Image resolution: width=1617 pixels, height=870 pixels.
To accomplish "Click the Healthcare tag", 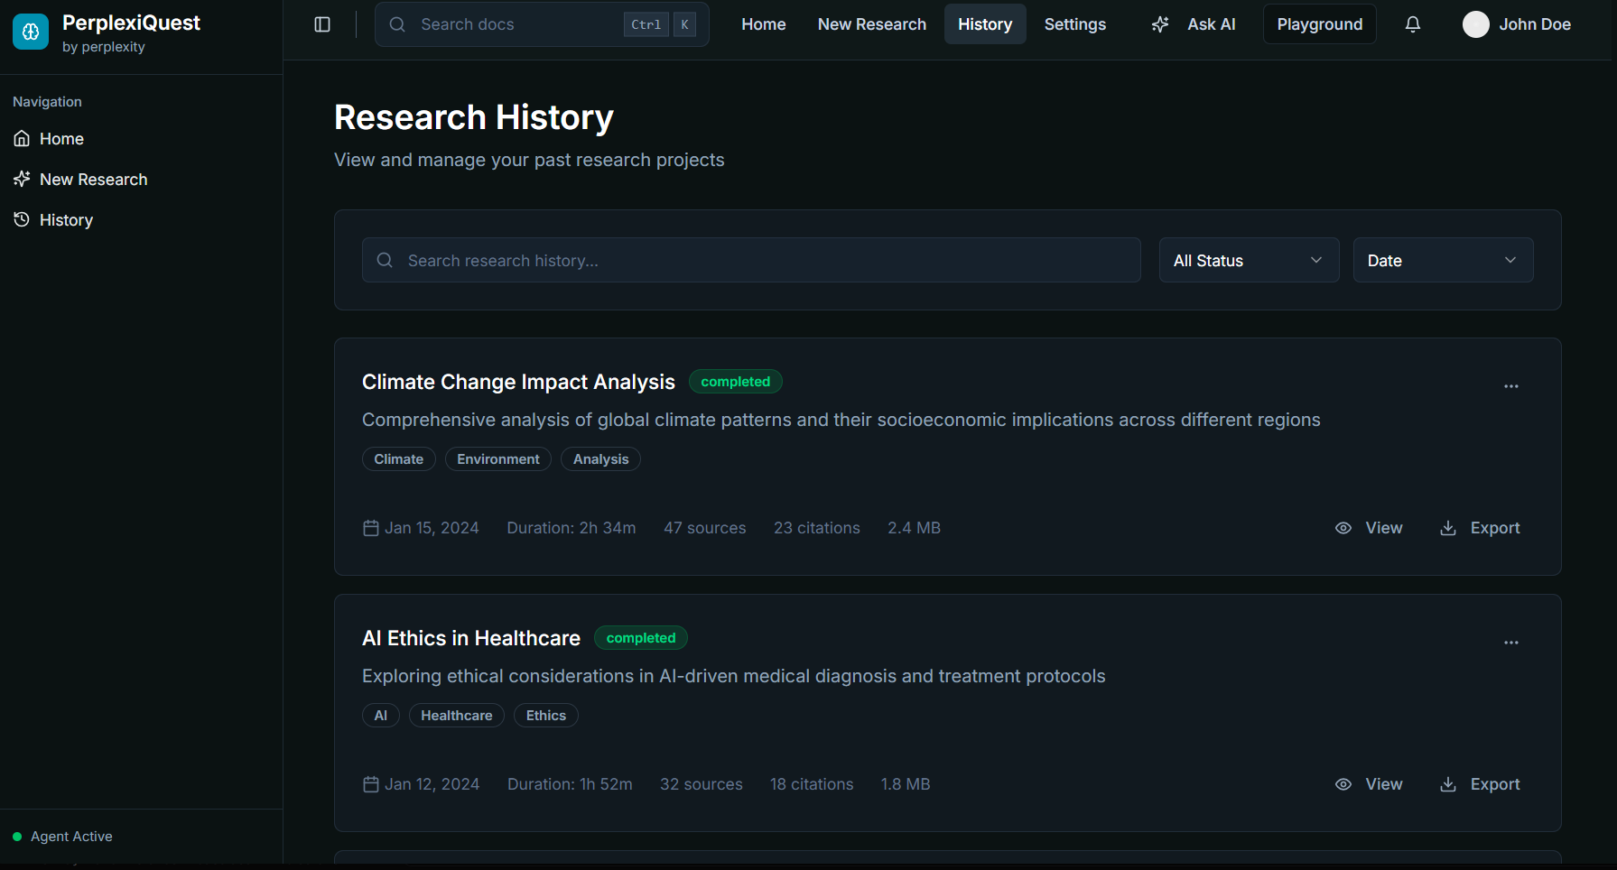I will [x=457, y=716].
